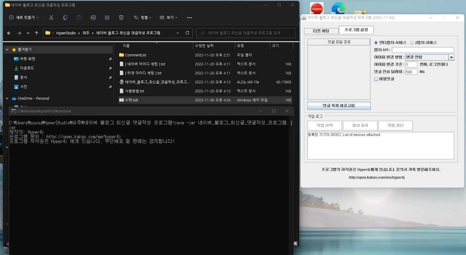Click the Explorer search box
Viewport: 466px width, 255px height.
coord(246,33)
